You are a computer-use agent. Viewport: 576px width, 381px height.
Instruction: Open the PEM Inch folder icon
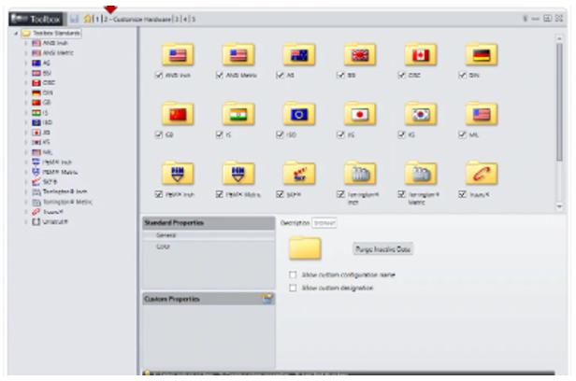[177, 172]
